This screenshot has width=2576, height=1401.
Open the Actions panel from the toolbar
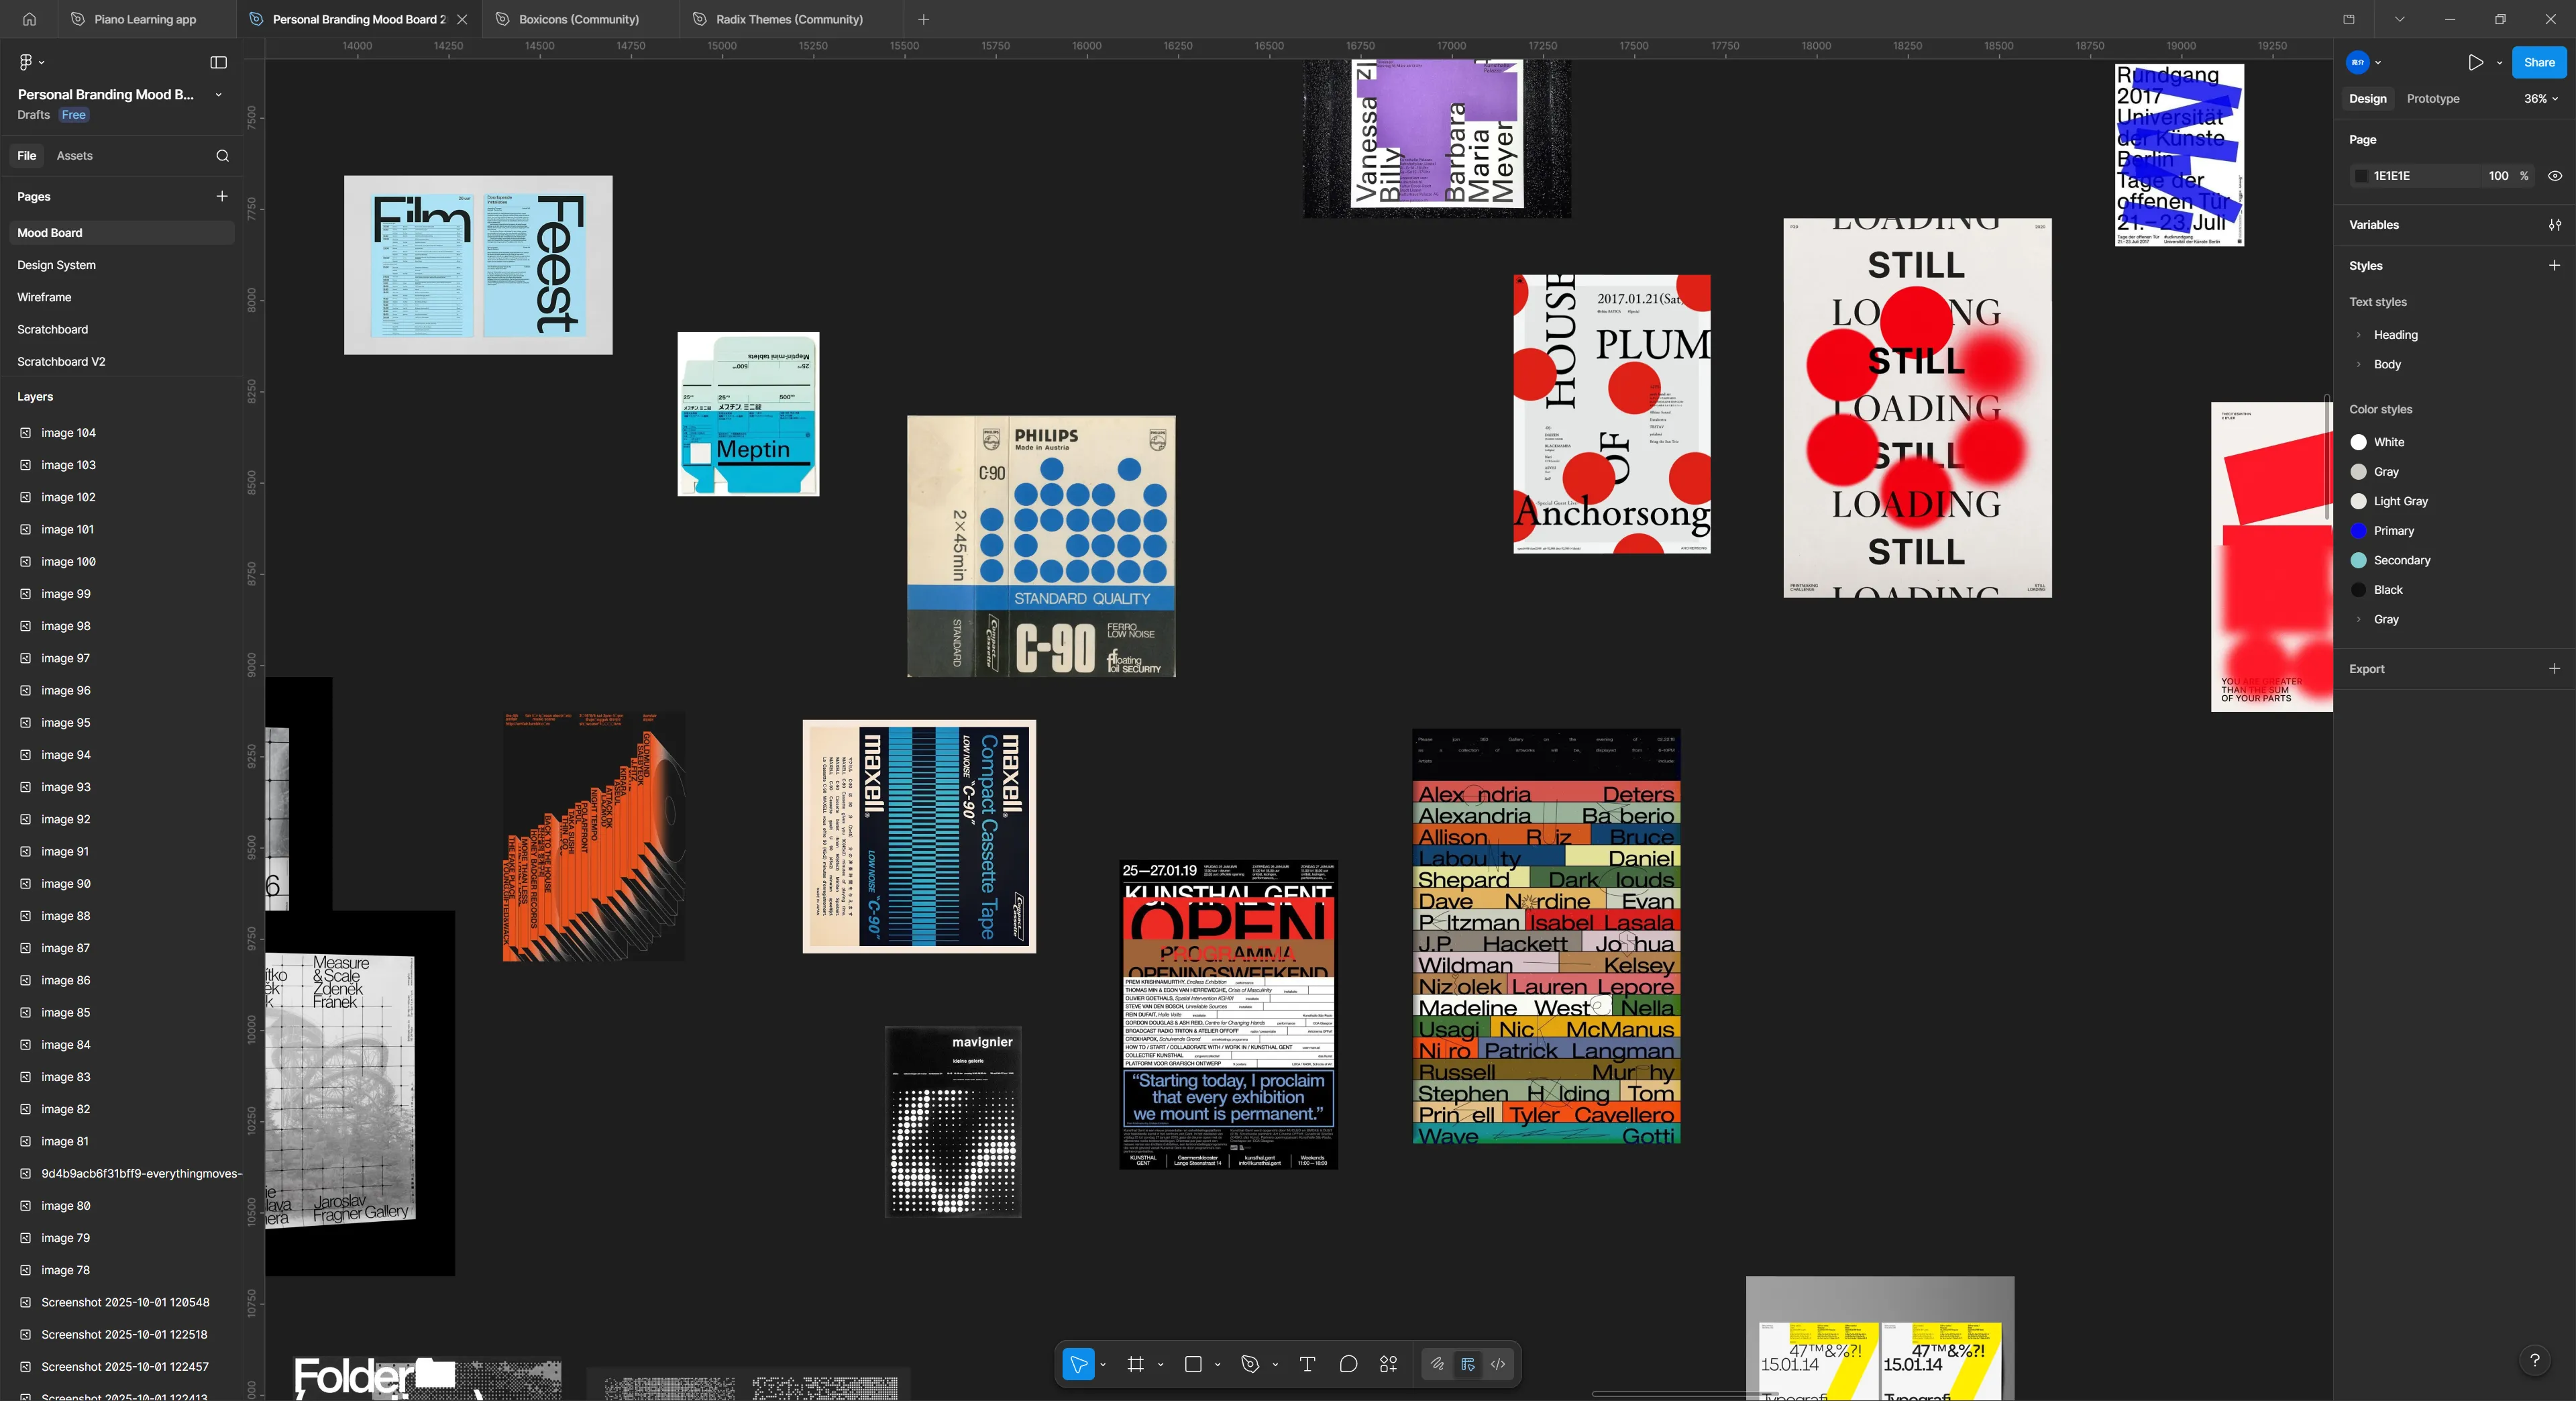(x=1388, y=1363)
